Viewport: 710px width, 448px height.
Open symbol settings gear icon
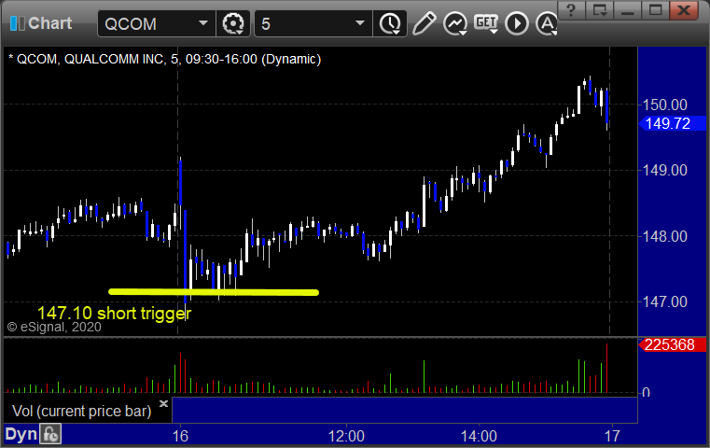click(233, 23)
